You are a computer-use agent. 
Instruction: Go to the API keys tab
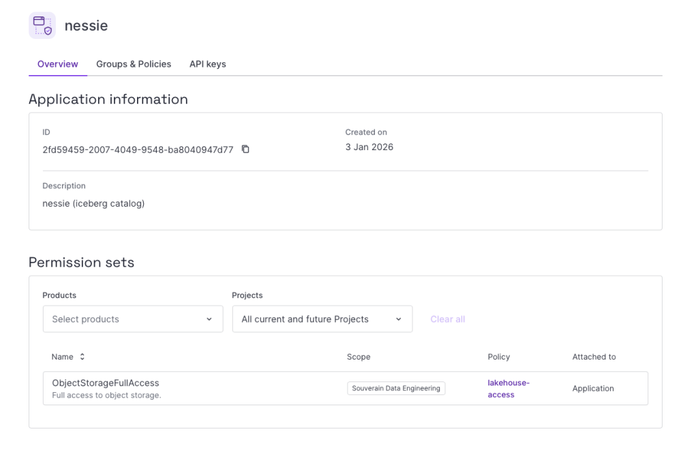(x=207, y=64)
